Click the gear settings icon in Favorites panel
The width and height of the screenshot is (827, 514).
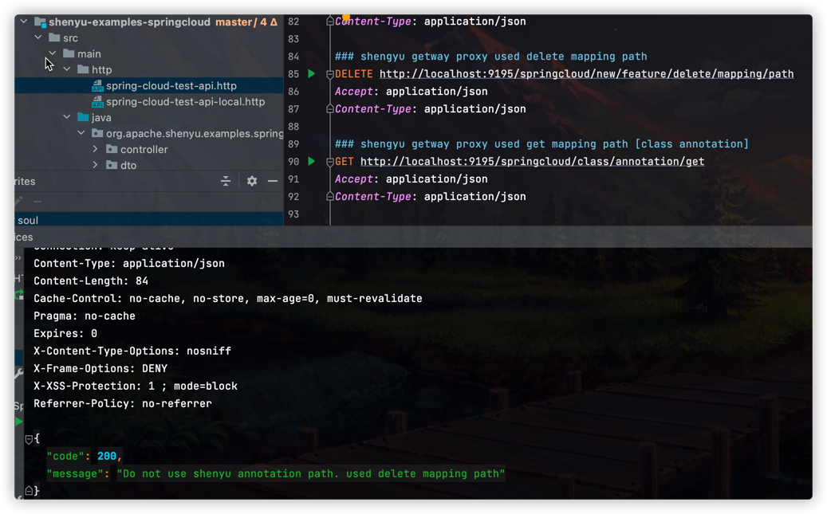pos(252,181)
